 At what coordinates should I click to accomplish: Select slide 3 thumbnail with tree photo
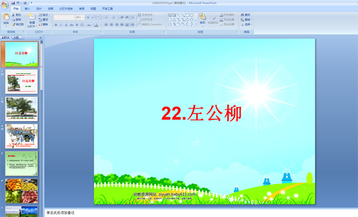(21, 109)
